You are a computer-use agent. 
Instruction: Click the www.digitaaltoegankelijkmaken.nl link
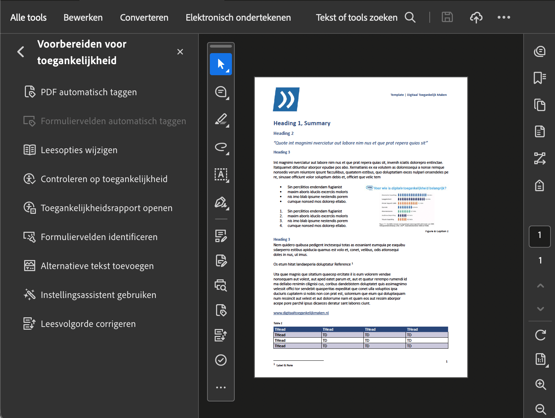point(301,313)
